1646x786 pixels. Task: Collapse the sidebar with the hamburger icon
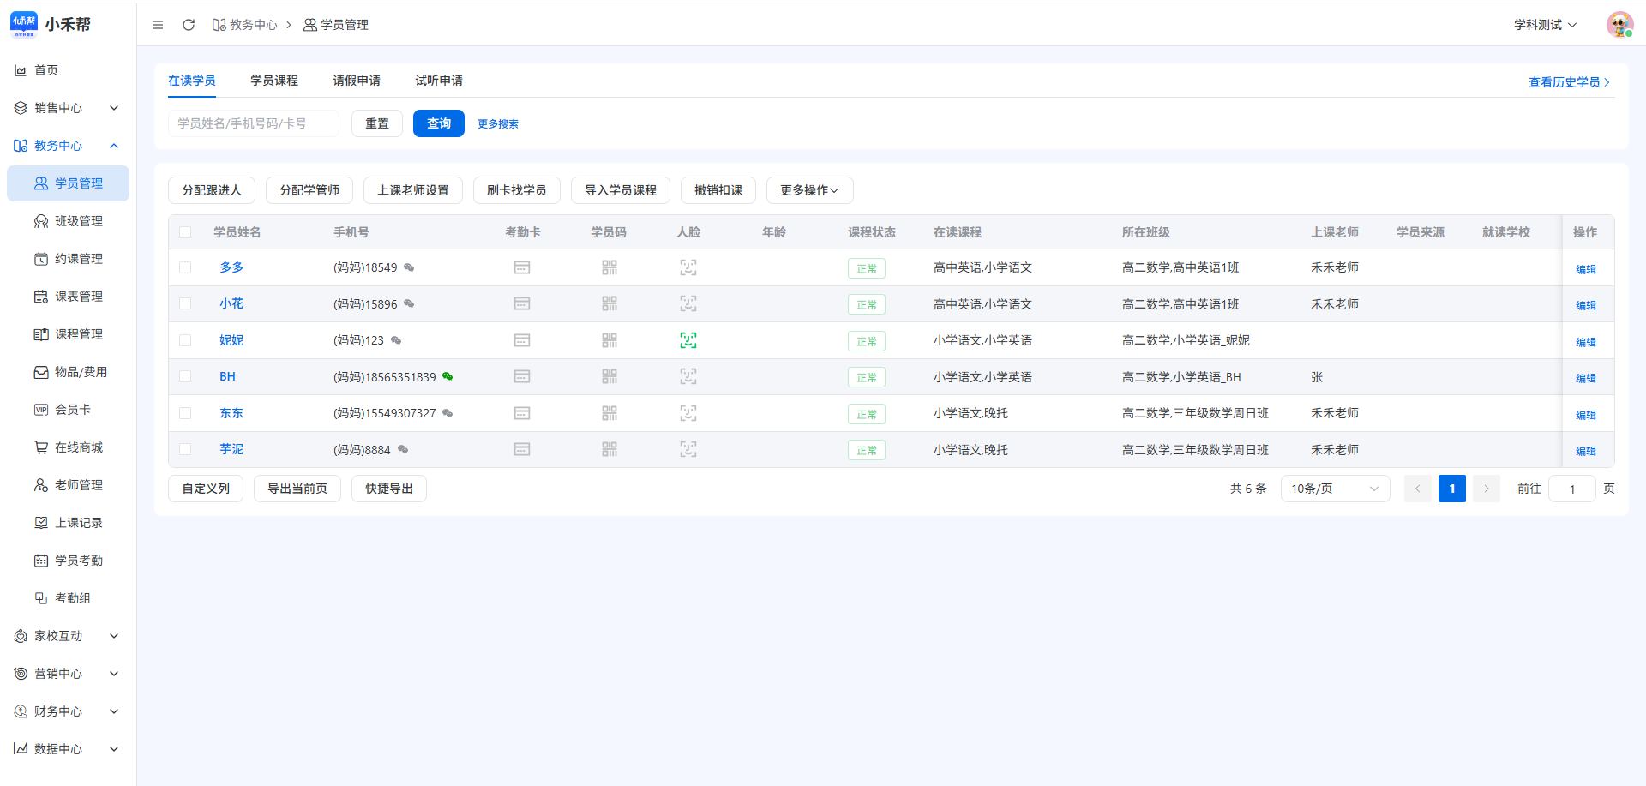click(x=158, y=25)
